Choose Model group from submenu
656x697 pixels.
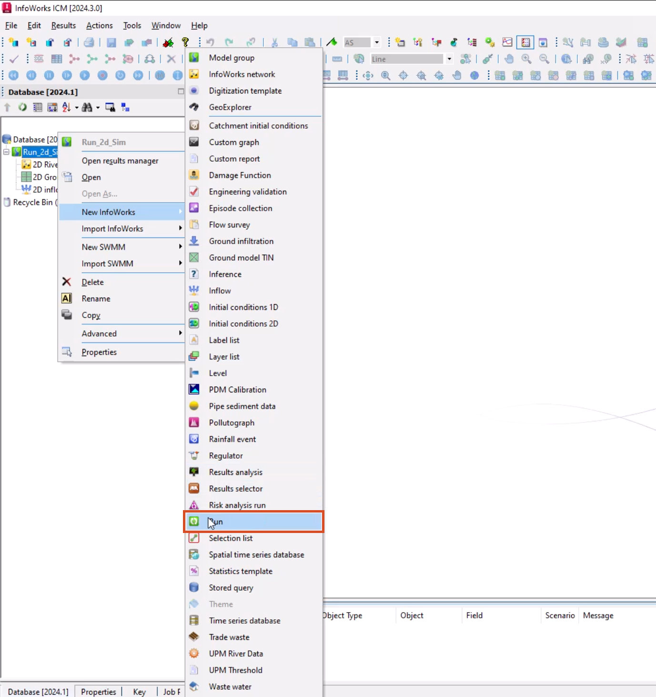(x=253, y=58)
